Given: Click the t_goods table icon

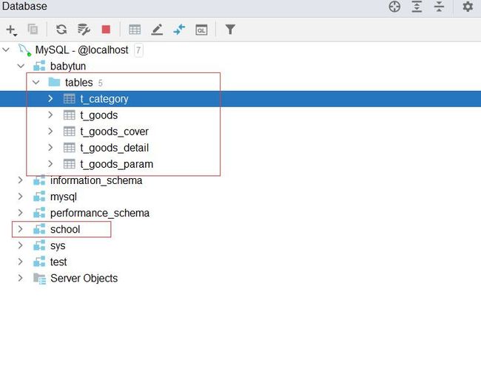Looking at the screenshot, I should tap(69, 115).
